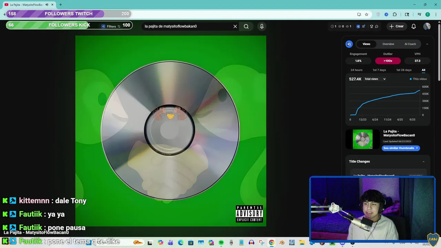This screenshot has height=248, width=441.
Task: Open the trophy icon in YouTube header
Action: tap(371, 26)
